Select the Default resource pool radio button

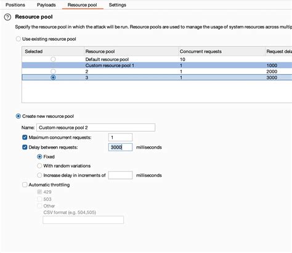(53, 59)
